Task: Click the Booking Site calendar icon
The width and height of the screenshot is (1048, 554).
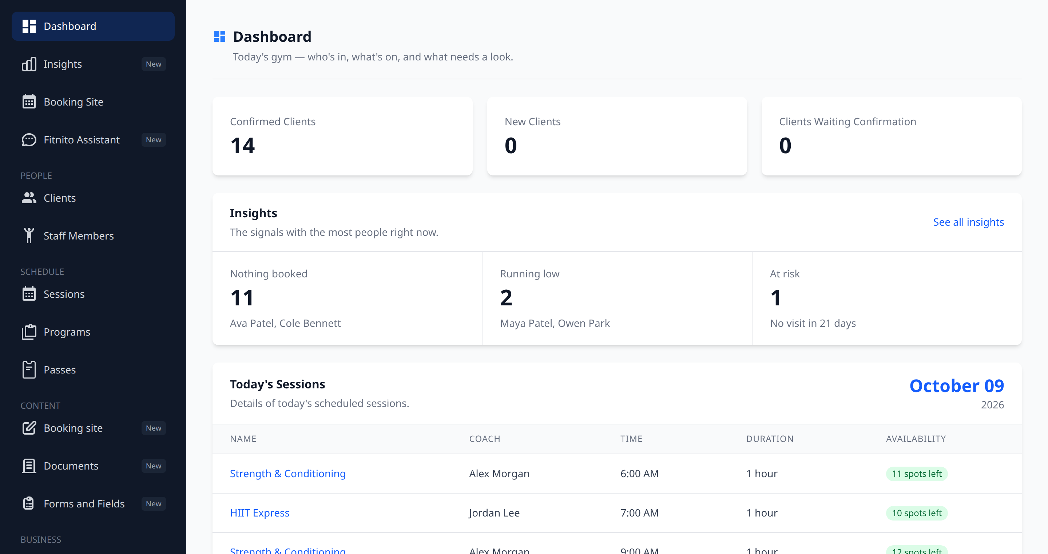Action: point(29,102)
